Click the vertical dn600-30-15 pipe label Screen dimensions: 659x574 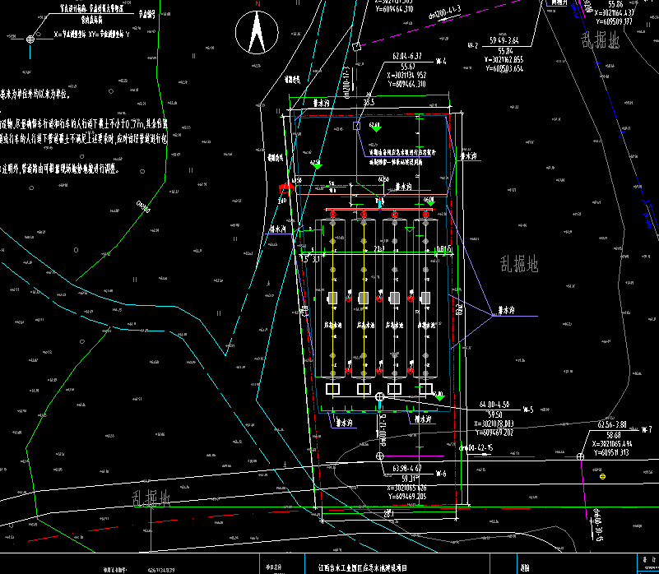click(x=597, y=524)
